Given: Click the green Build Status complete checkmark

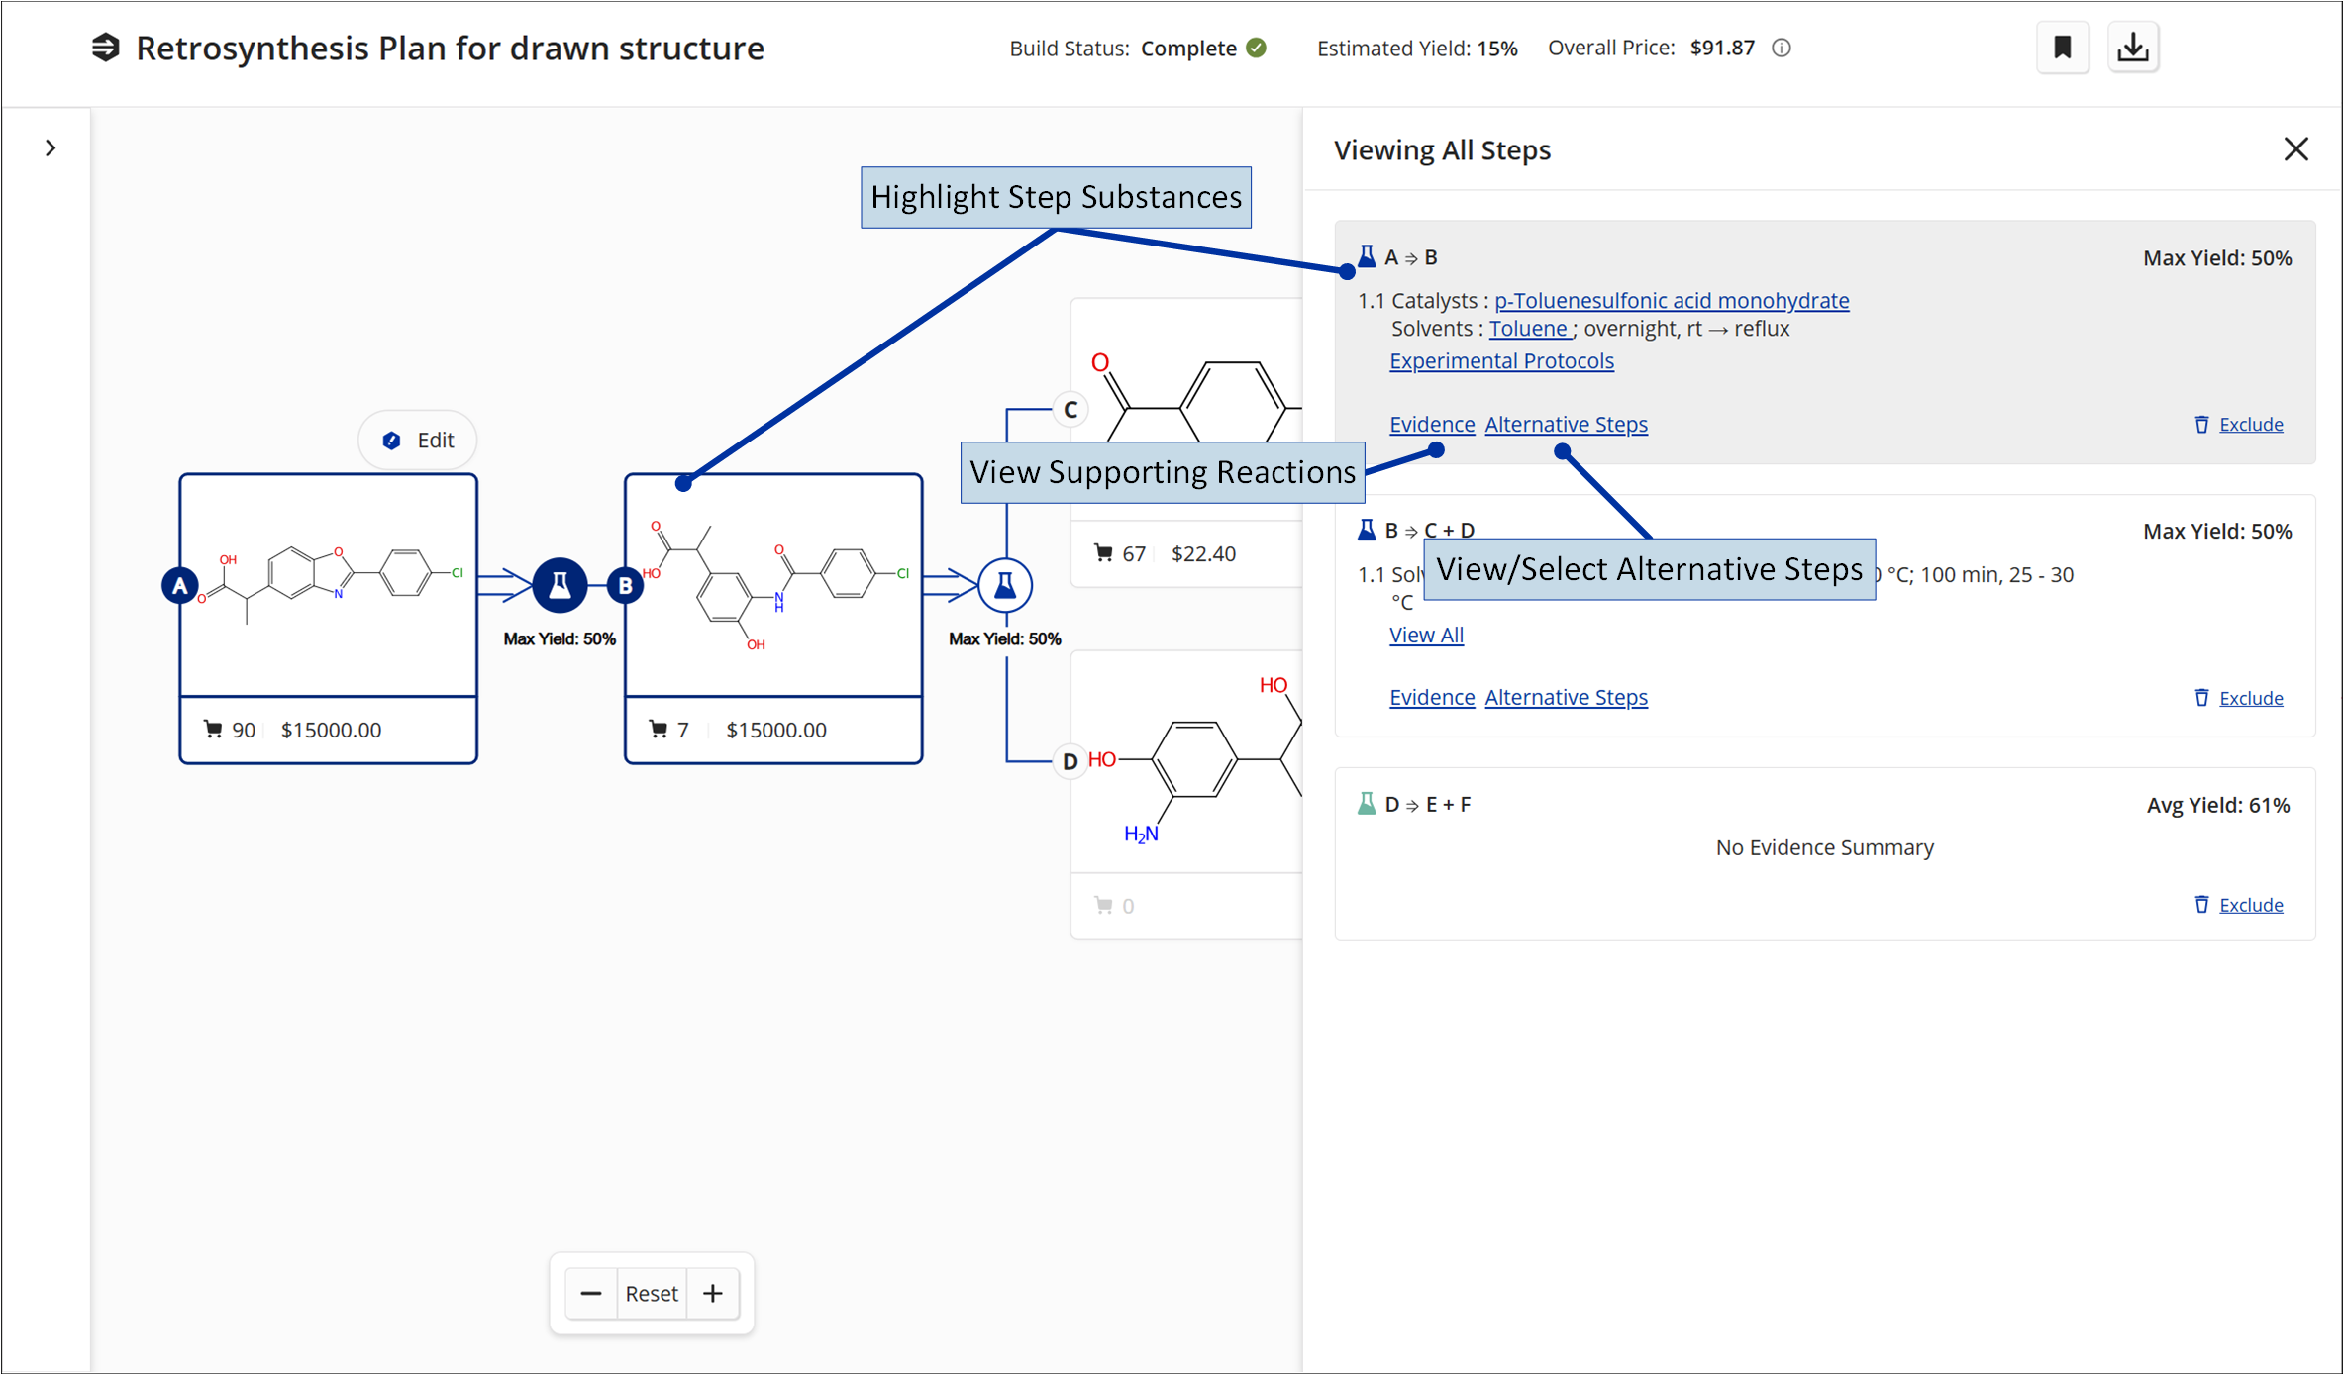Looking at the screenshot, I should 1256,48.
